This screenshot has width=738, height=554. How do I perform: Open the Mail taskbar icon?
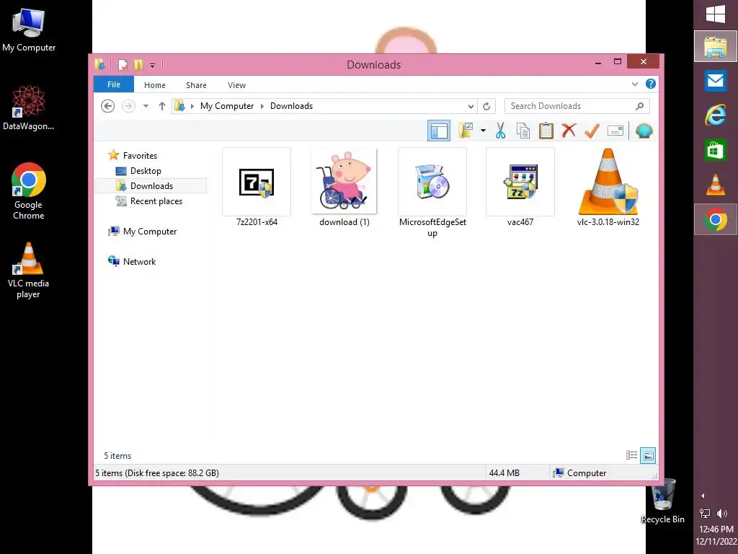pyautogui.click(x=716, y=81)
